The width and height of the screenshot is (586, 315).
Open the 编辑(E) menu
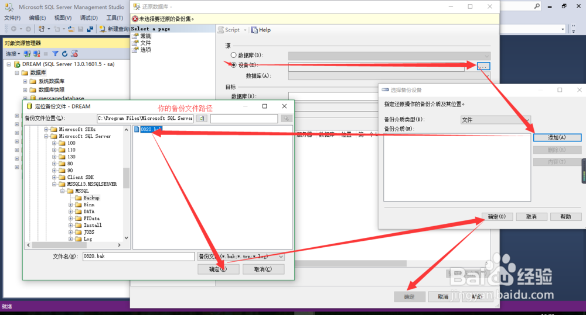click(x=38, y=18)
